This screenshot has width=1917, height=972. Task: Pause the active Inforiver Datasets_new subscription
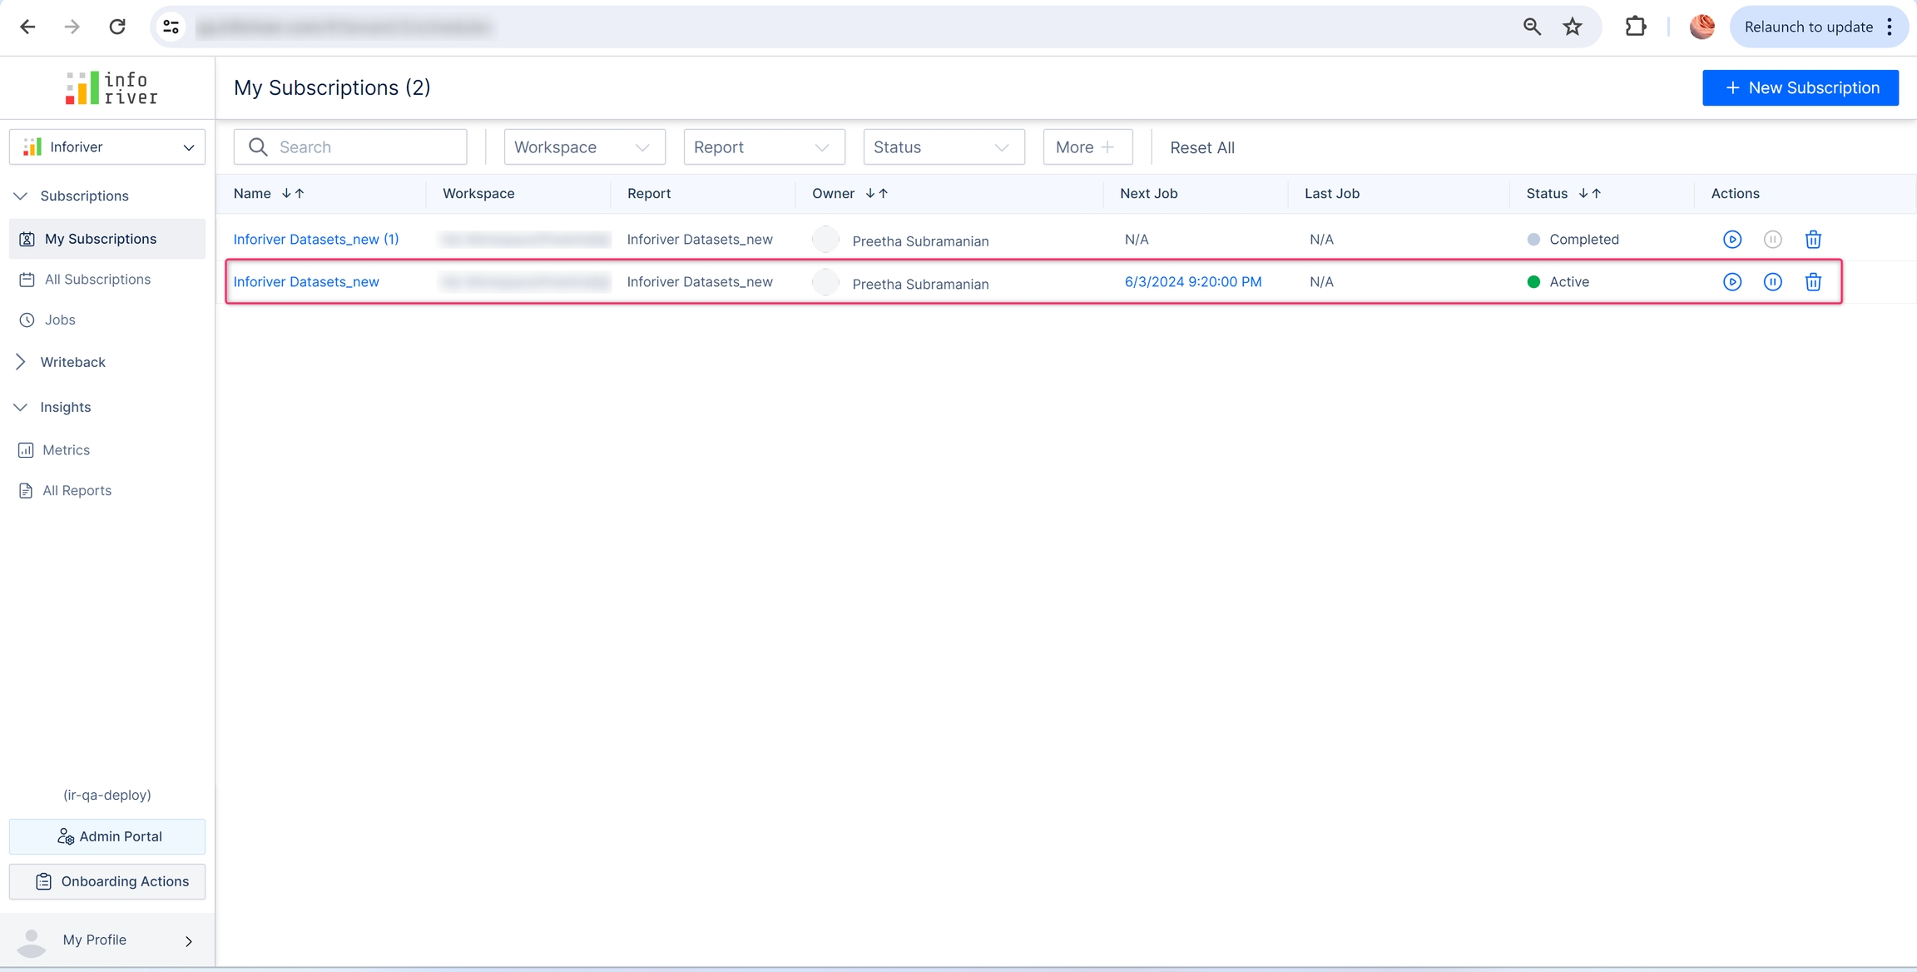tap(1772, 282)
